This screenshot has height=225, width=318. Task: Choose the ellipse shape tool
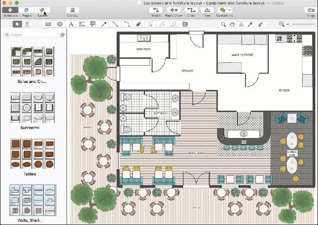[x=60, y=24]
